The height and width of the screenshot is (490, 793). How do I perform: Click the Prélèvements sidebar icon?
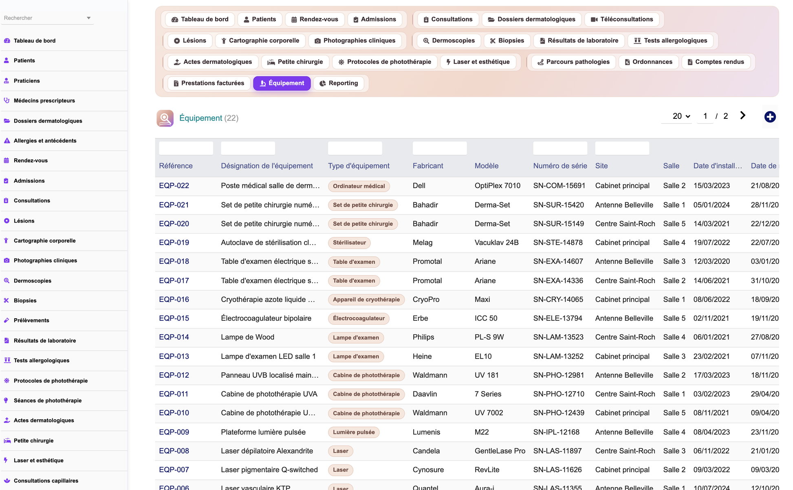coord(7,321)
